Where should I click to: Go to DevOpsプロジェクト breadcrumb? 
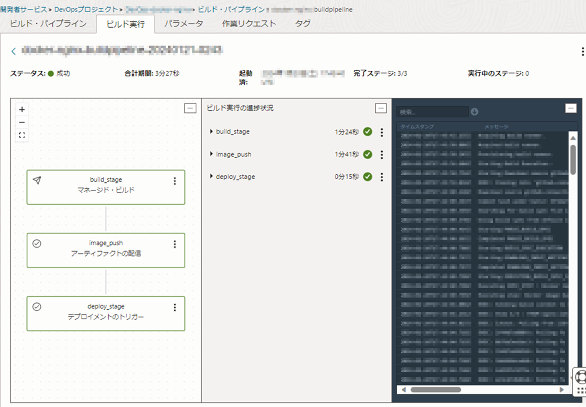pyautogui.click(x=86, y=9)
